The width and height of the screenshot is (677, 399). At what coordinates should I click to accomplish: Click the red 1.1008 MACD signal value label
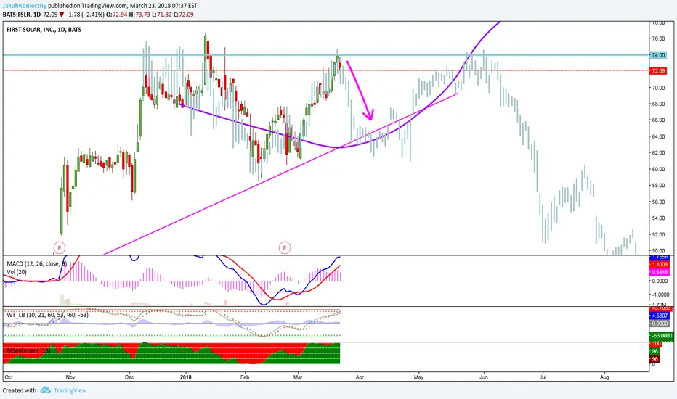[660, 264]
